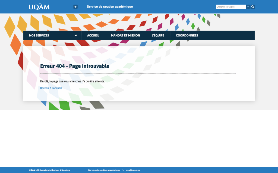Click the chevron in the NOS SERVICES menu
This screenshot has height=173, width=278.
(x=76, y=35)
